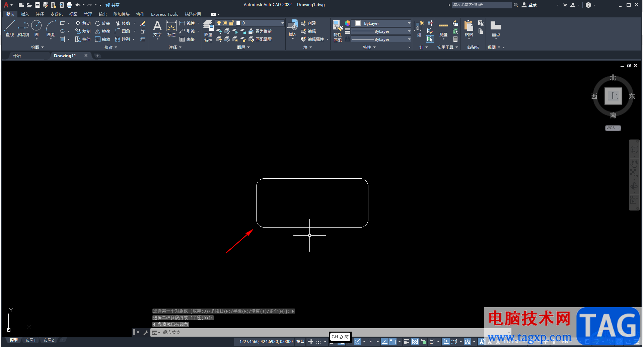The image size is (643, 347).
Task: Click the Scale (缩放) tool
Action: [x=103, y=39]
